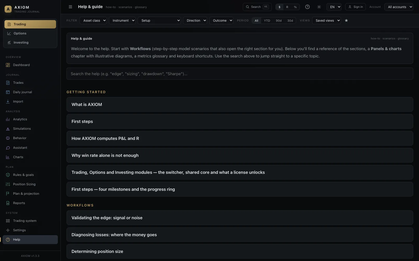This screenshot has height=261, width=419.
Task: Open Dashboard from sidebar
Action: pos(30,65)
